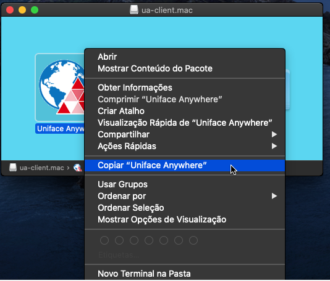Open Obter Informações
The width and height of the screenshot is (330, 281).
pos(185,88)
